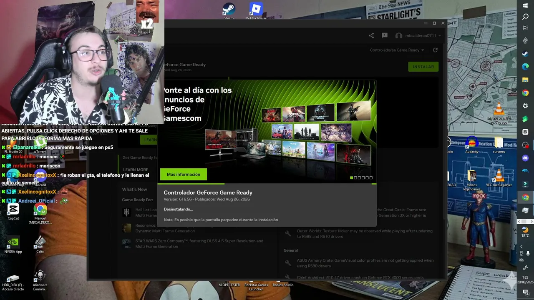Launch Steam from the taskbar
Screen dimensions: 534x300
(x=525, y=54)
